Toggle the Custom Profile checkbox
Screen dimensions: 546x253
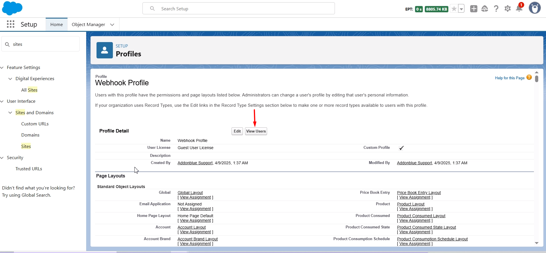coord(401,148)
